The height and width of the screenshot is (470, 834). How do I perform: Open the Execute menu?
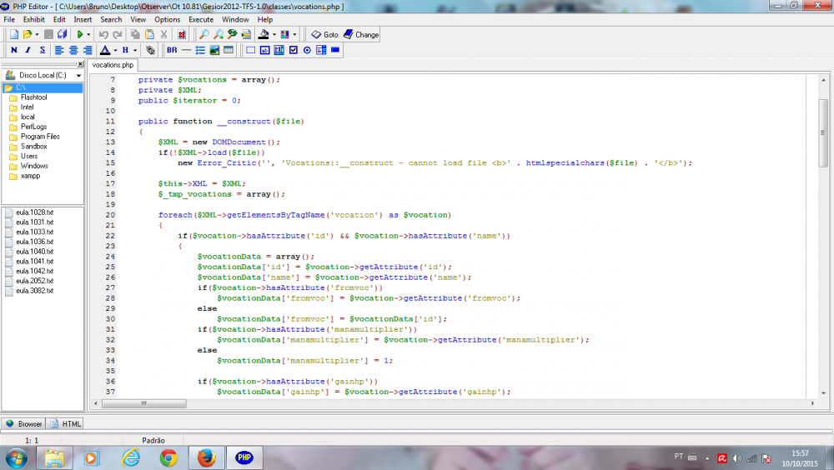[x=201, y=19]
